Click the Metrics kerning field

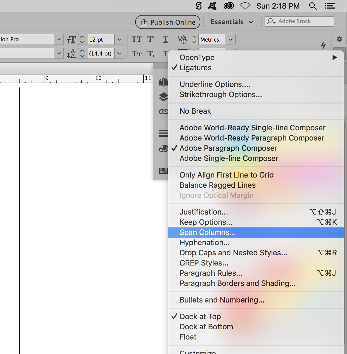pyautogui.click(x=212, y=39)
